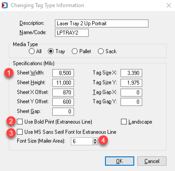Select the Sheet Height input box
This screenshot has width=175, height=171.
[63, 83]
